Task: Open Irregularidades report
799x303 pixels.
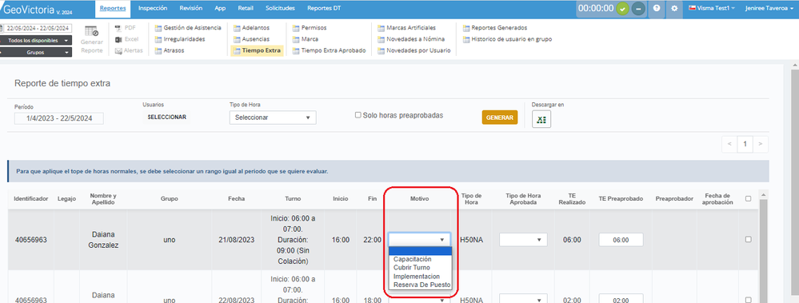Action: (180, 39)
